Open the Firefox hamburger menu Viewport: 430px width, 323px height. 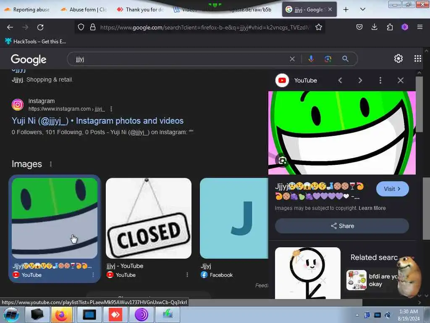click(x=420, y=27)
